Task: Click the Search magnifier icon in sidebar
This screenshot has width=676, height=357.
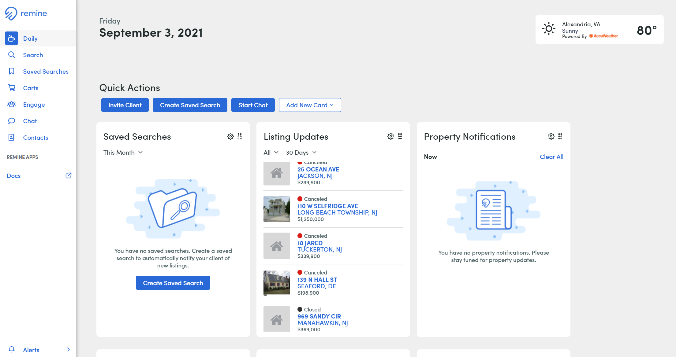Action: click(11, 55)
